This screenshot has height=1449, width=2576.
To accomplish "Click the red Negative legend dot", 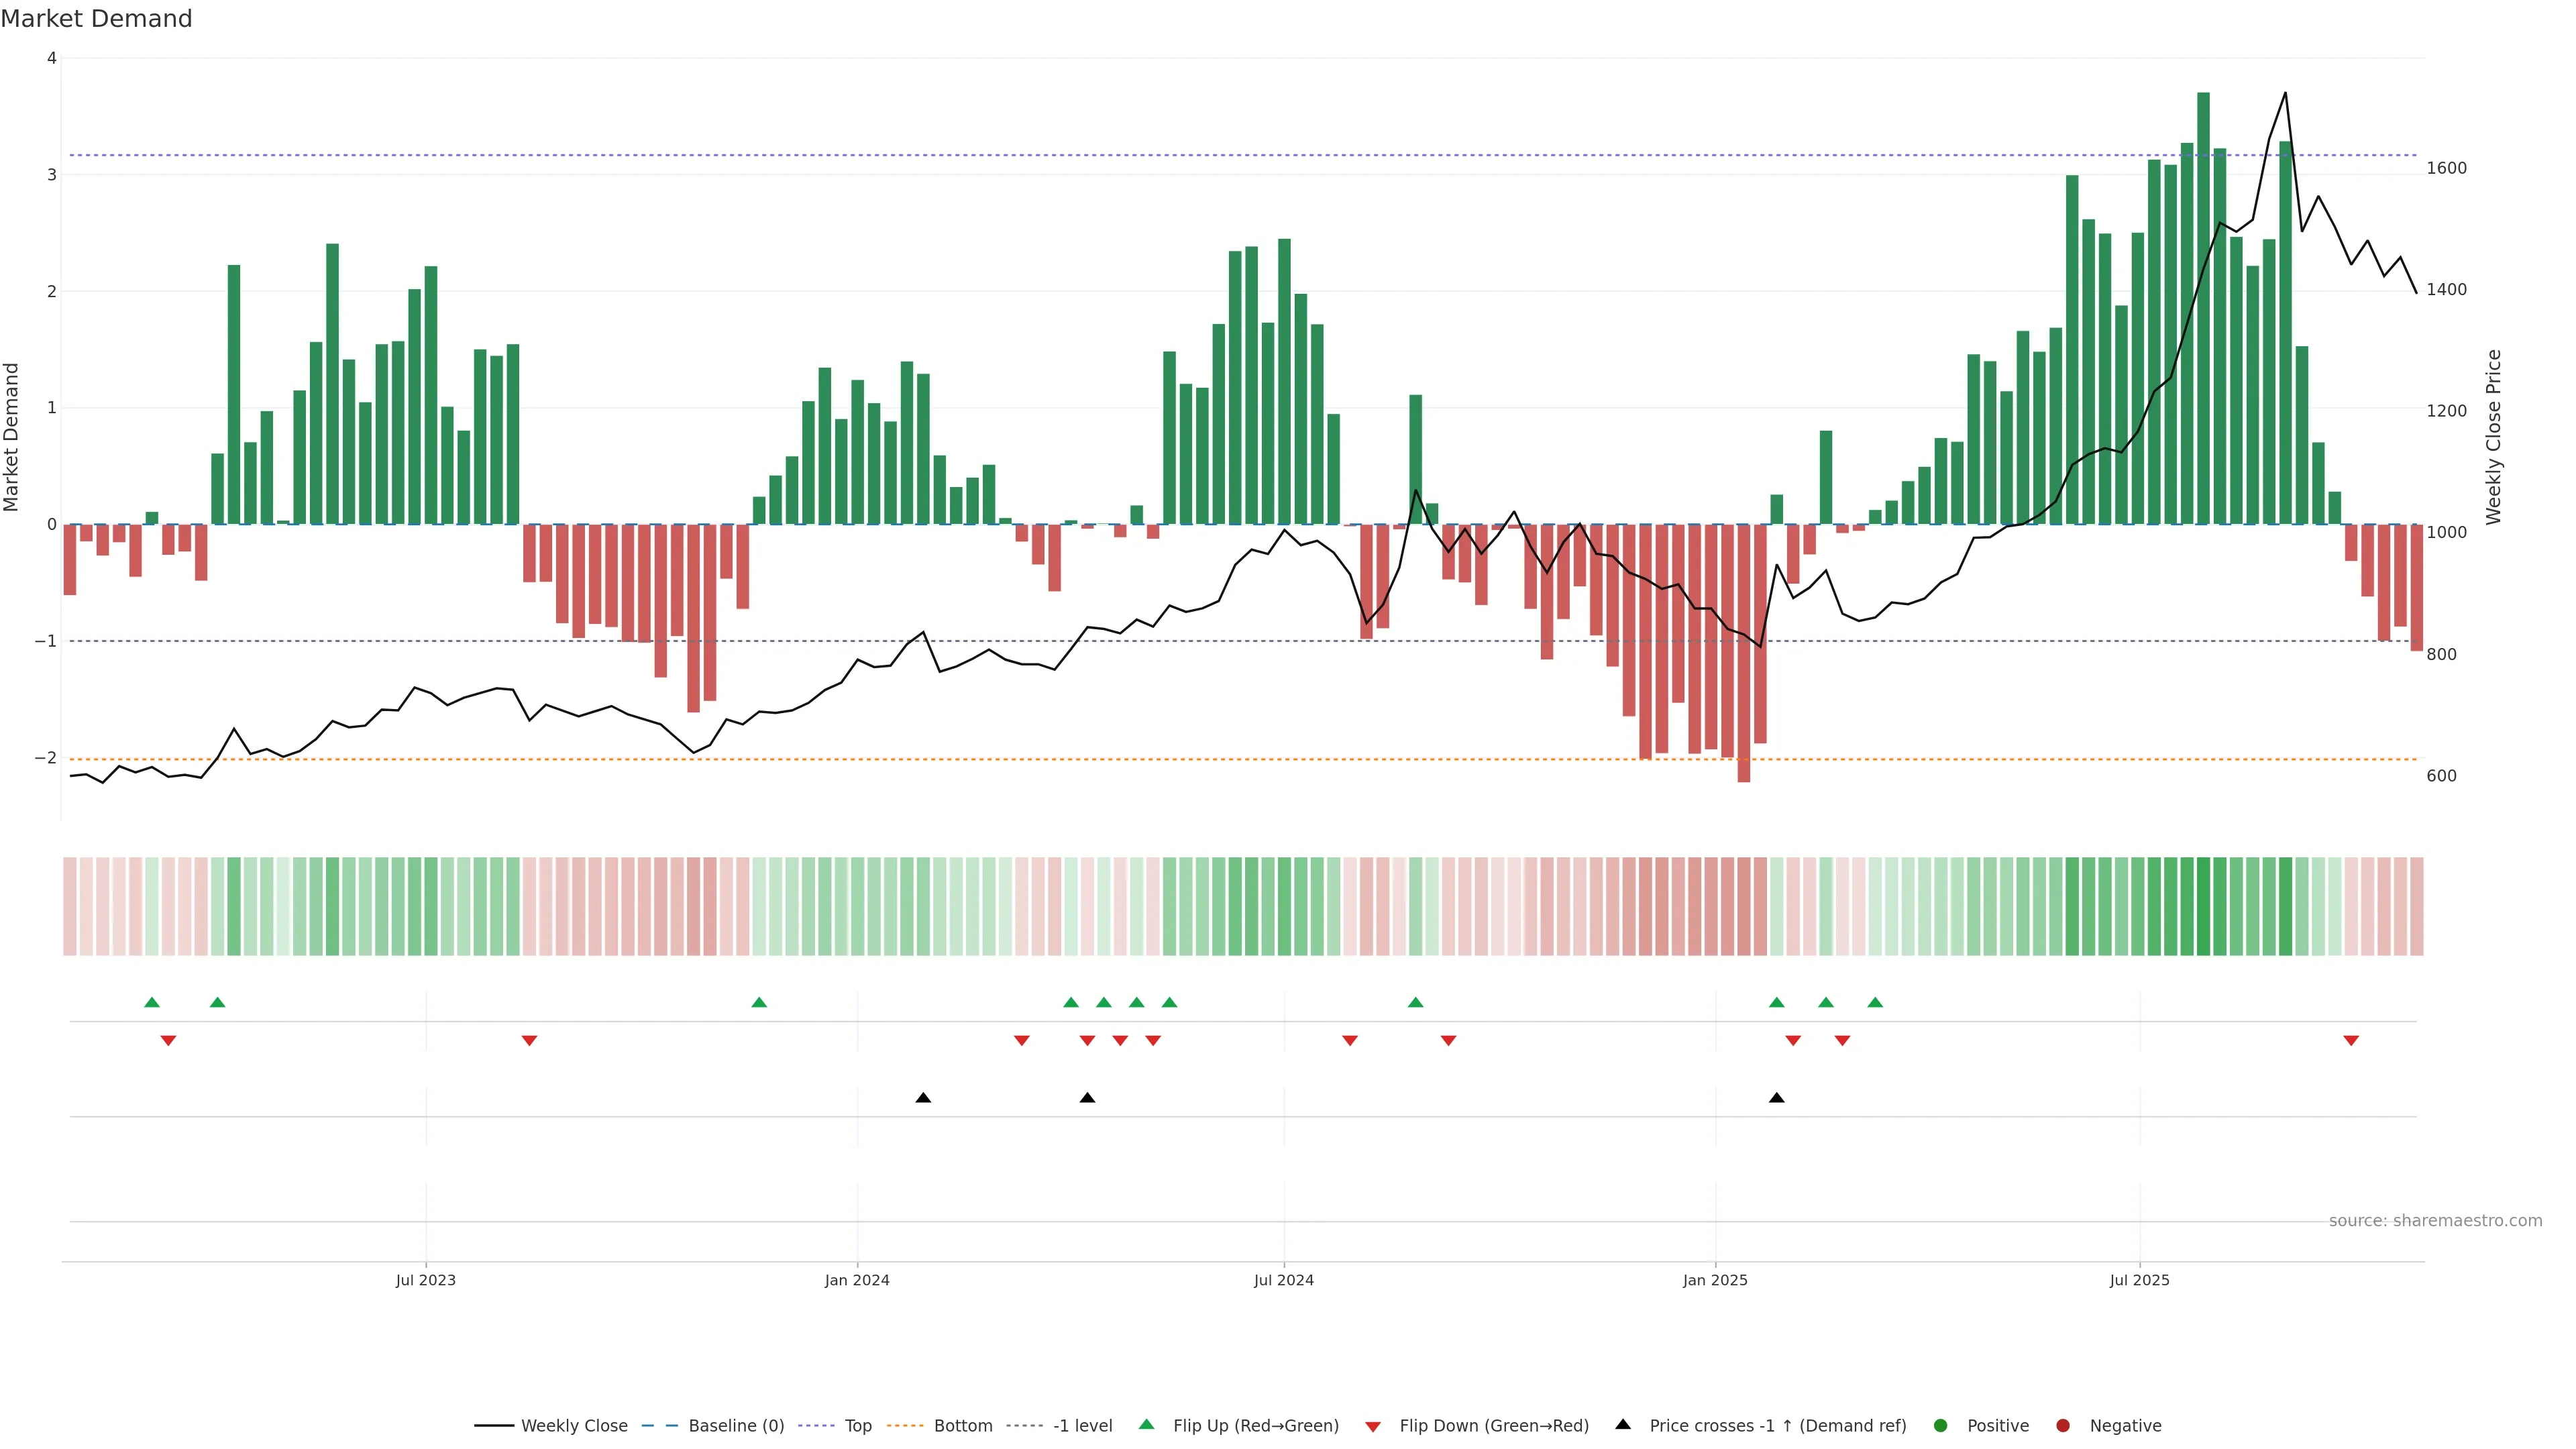I will pos(2063,1425).
